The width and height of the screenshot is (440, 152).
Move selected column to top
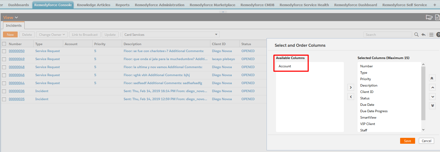pos(433,78)
